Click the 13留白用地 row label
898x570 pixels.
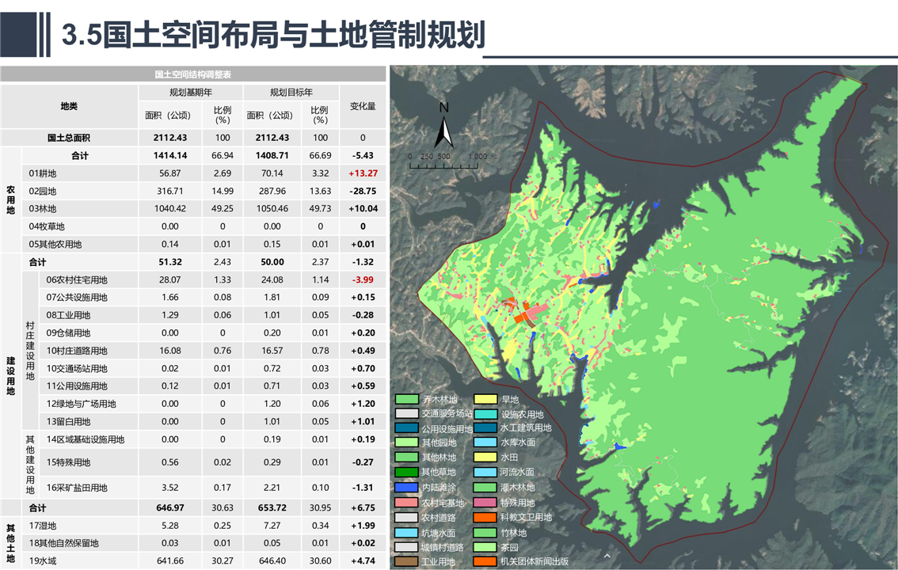[x=68, y=422]
